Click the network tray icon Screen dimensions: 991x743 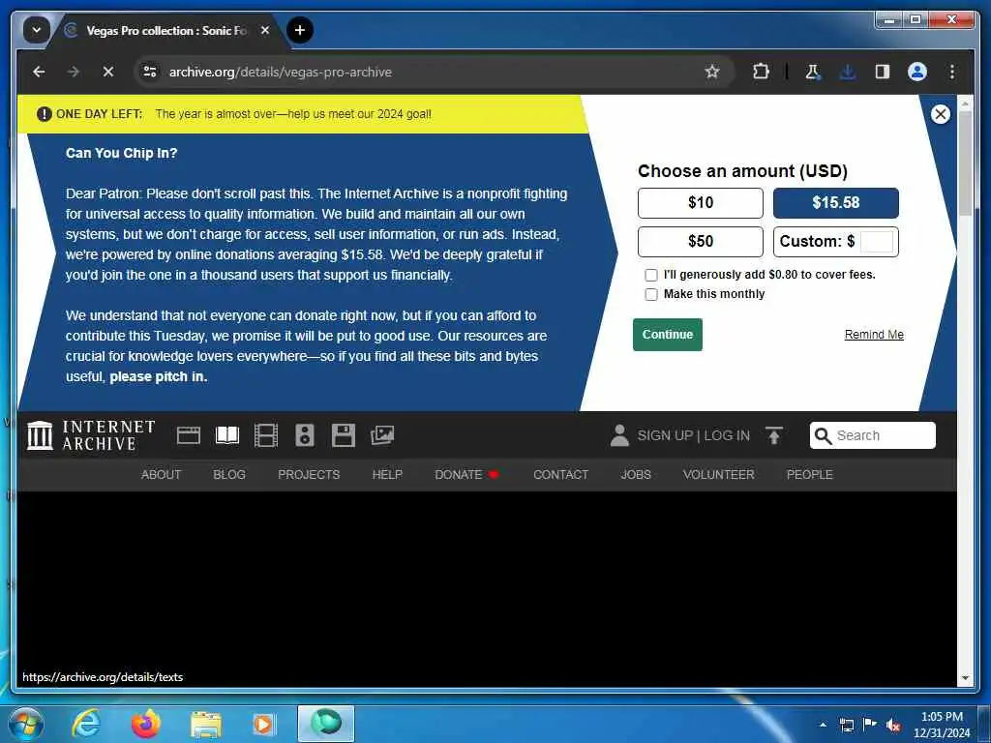(846, 725)
